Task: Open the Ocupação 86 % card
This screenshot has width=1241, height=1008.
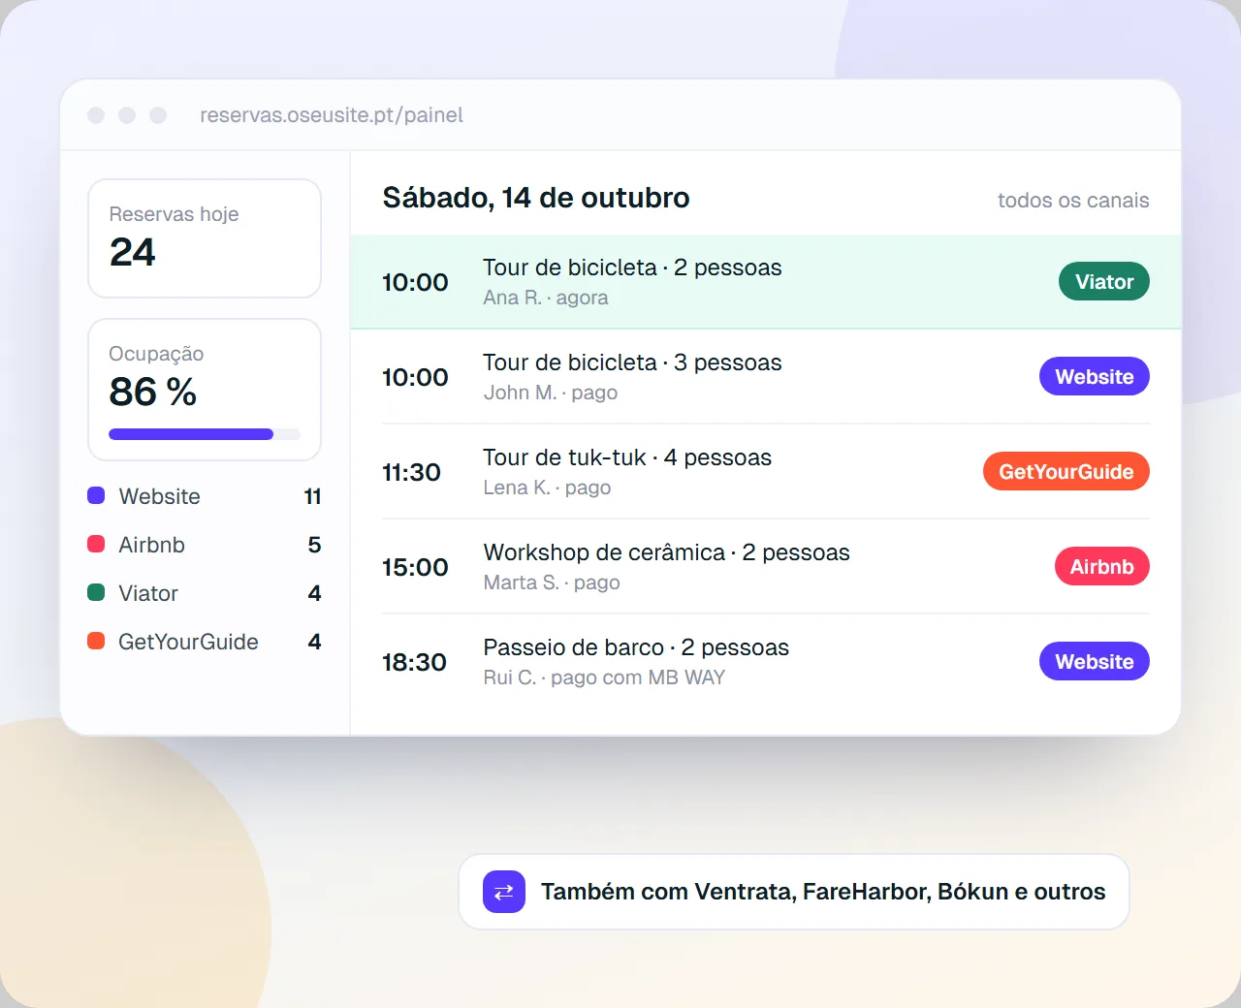Action: 205,390
